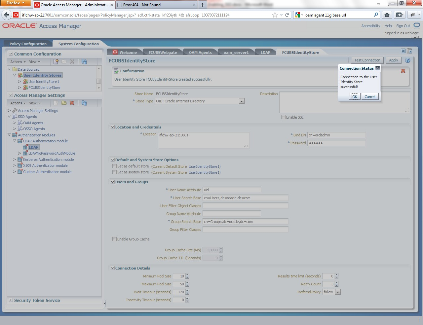The image size is (423, 325).
Task: Collapse the left panel with splitter arrow
Action: pyautogui.click(x=105, y=303)
